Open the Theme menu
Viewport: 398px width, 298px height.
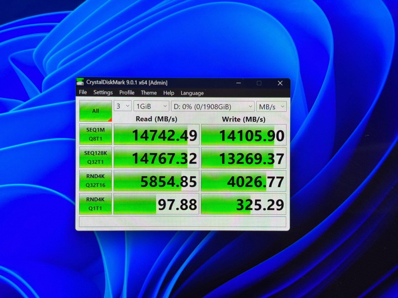pos(149,93)
